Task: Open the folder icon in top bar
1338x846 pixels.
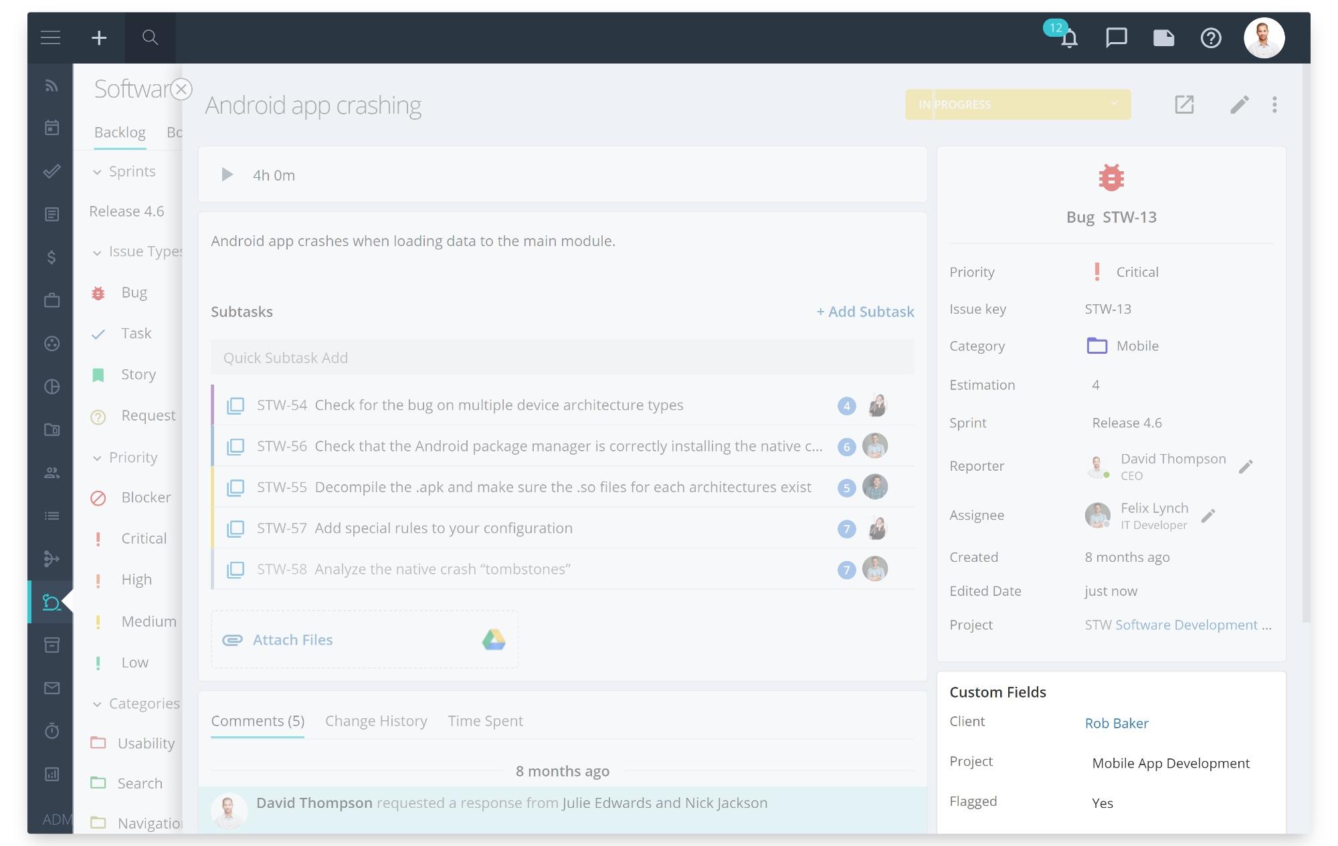Action: (1163, 37)
